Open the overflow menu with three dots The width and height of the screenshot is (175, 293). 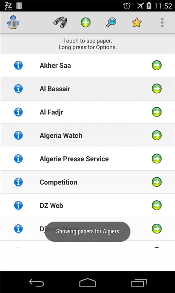pos(162,23)
